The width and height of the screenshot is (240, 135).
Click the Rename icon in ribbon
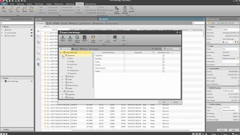pos(131,9)
